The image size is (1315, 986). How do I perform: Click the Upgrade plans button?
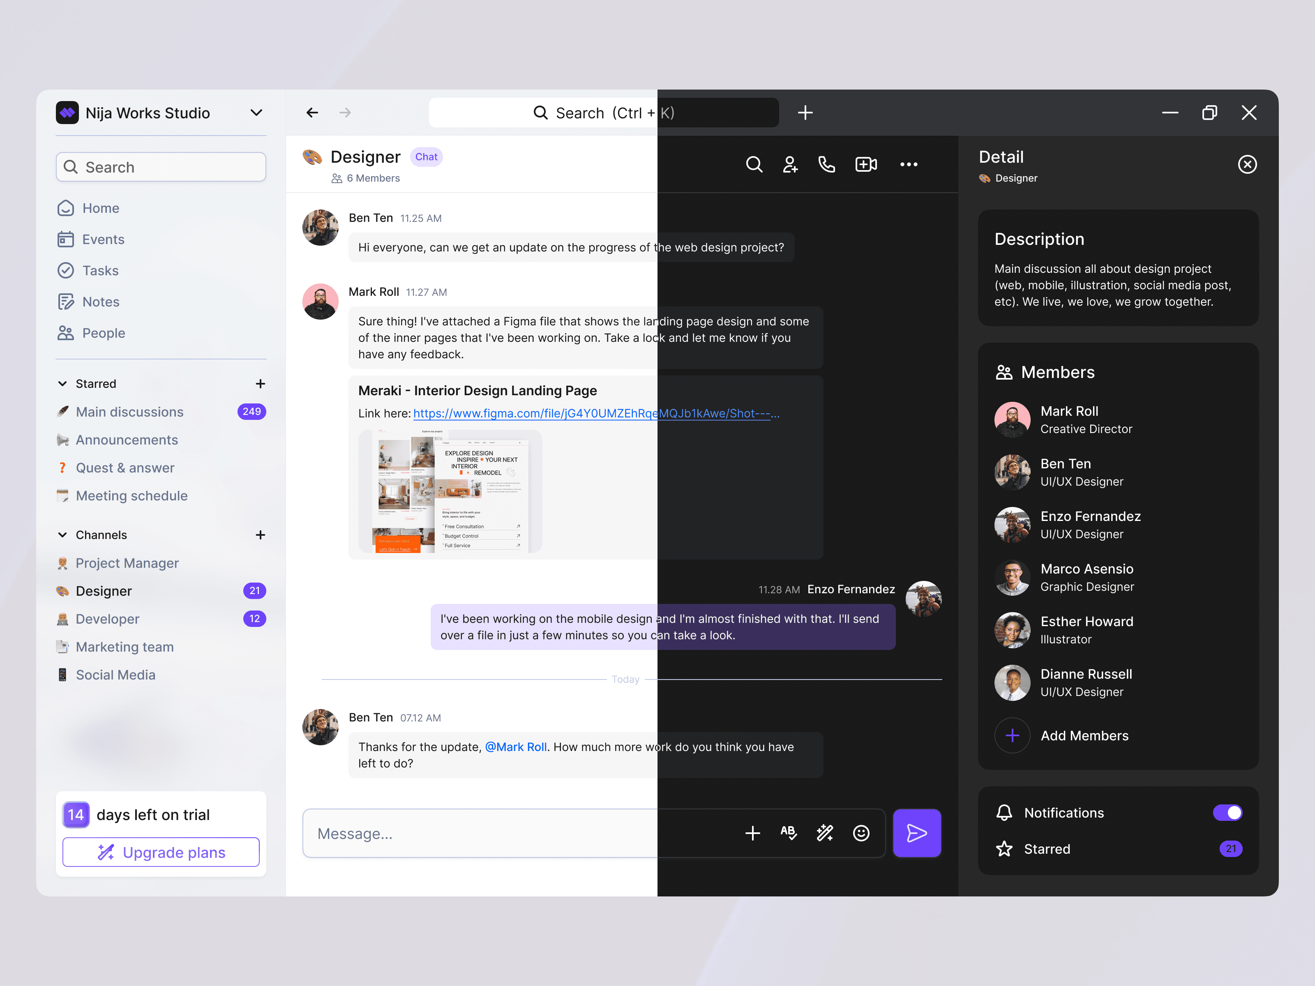coord(161,852)
